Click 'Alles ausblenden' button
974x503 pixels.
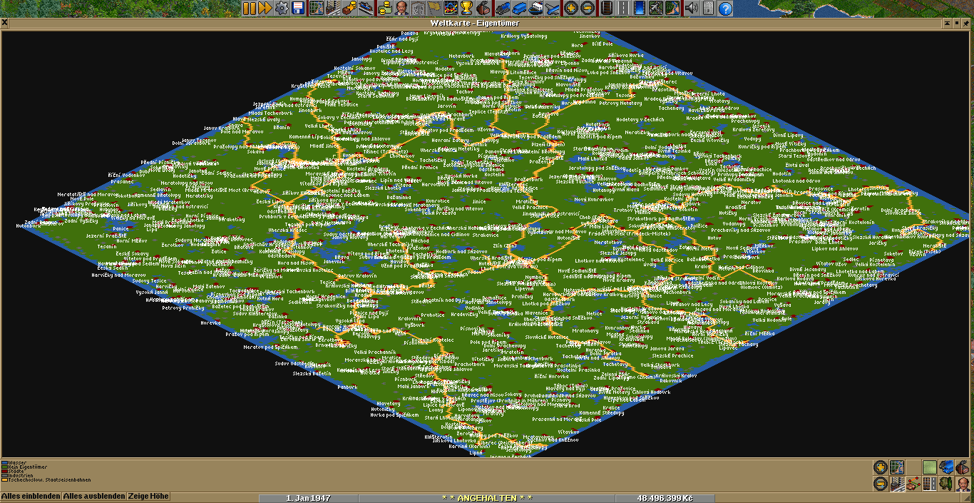point(94,497)
